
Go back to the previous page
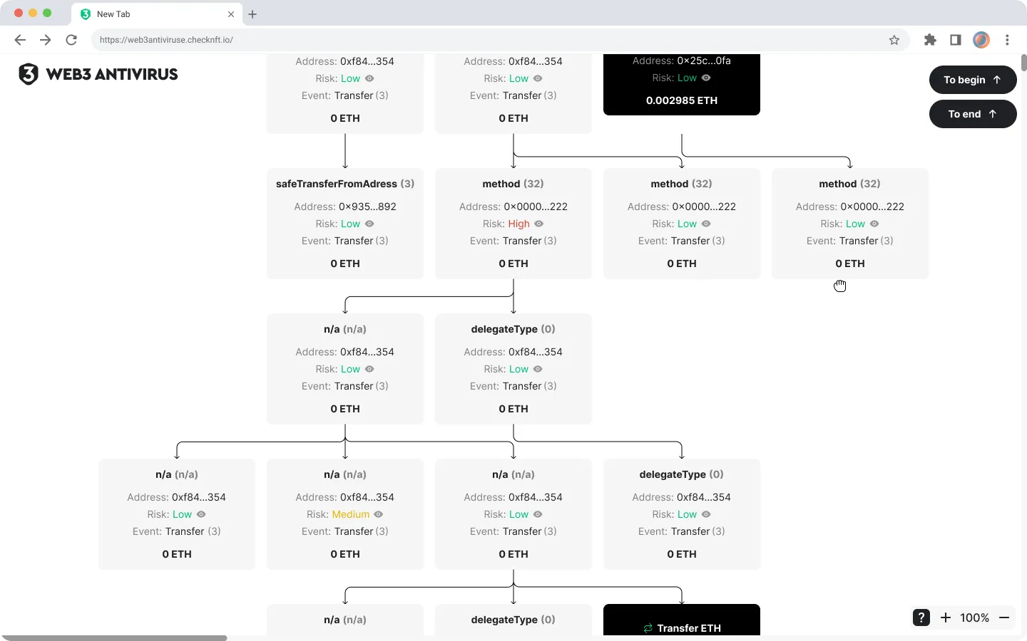pos(20,40)
